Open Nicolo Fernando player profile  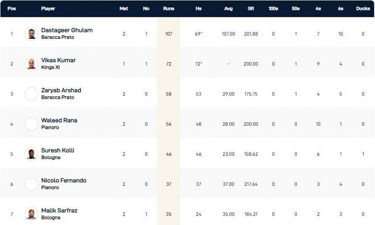coord(64,181)
